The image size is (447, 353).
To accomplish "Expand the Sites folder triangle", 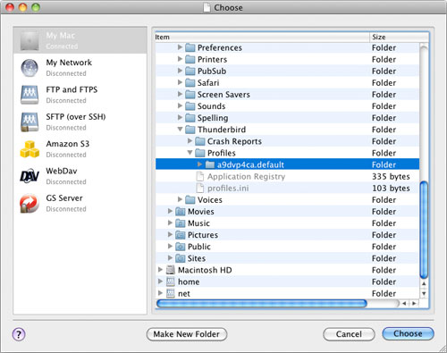I will pos(170,257).
